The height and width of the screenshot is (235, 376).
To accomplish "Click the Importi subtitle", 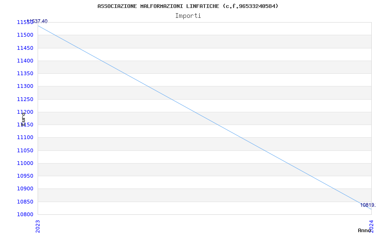I will pyautogui.click(x=188, y=16).
